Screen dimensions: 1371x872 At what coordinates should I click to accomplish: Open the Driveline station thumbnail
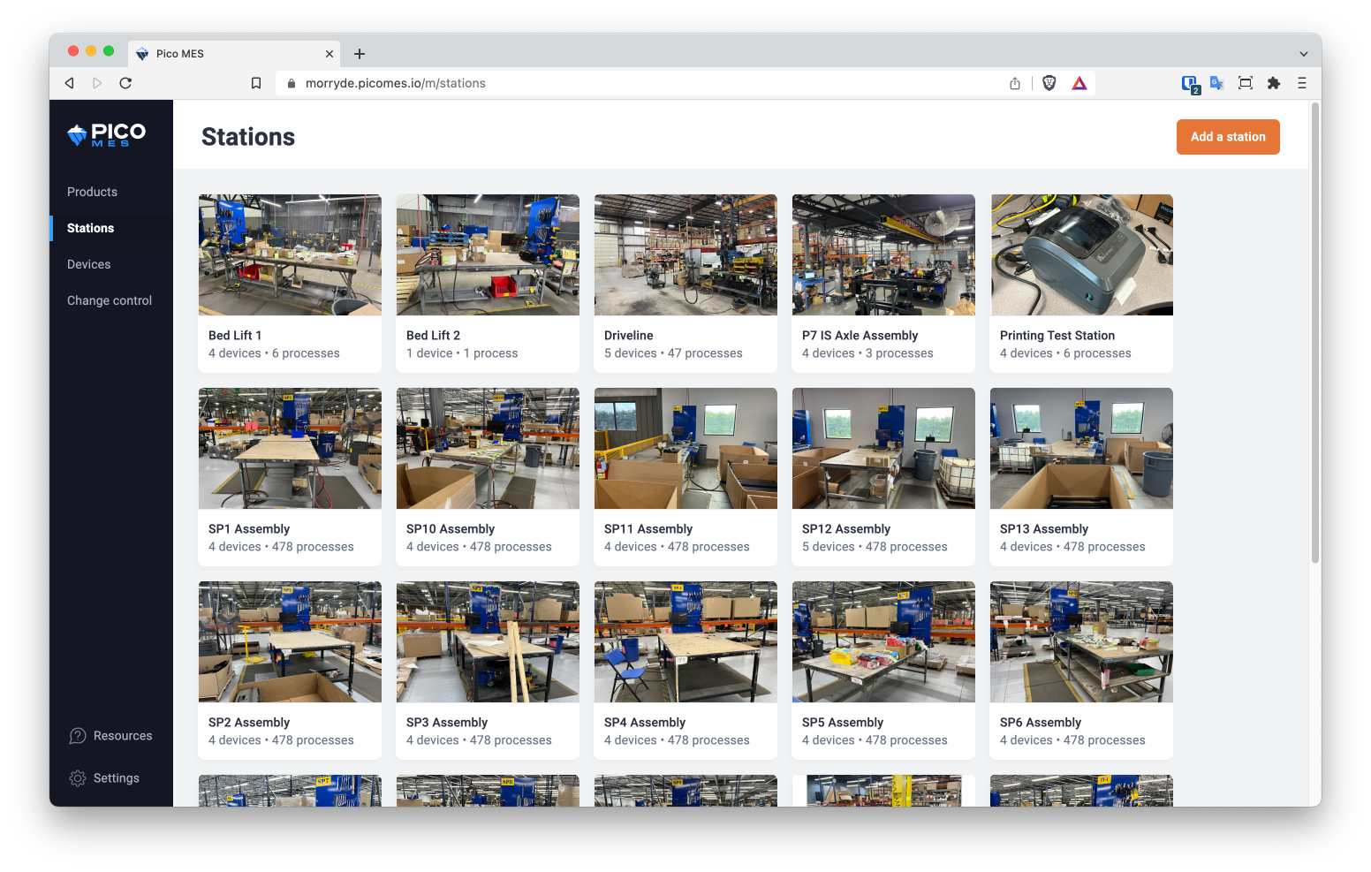pos(685,255)
